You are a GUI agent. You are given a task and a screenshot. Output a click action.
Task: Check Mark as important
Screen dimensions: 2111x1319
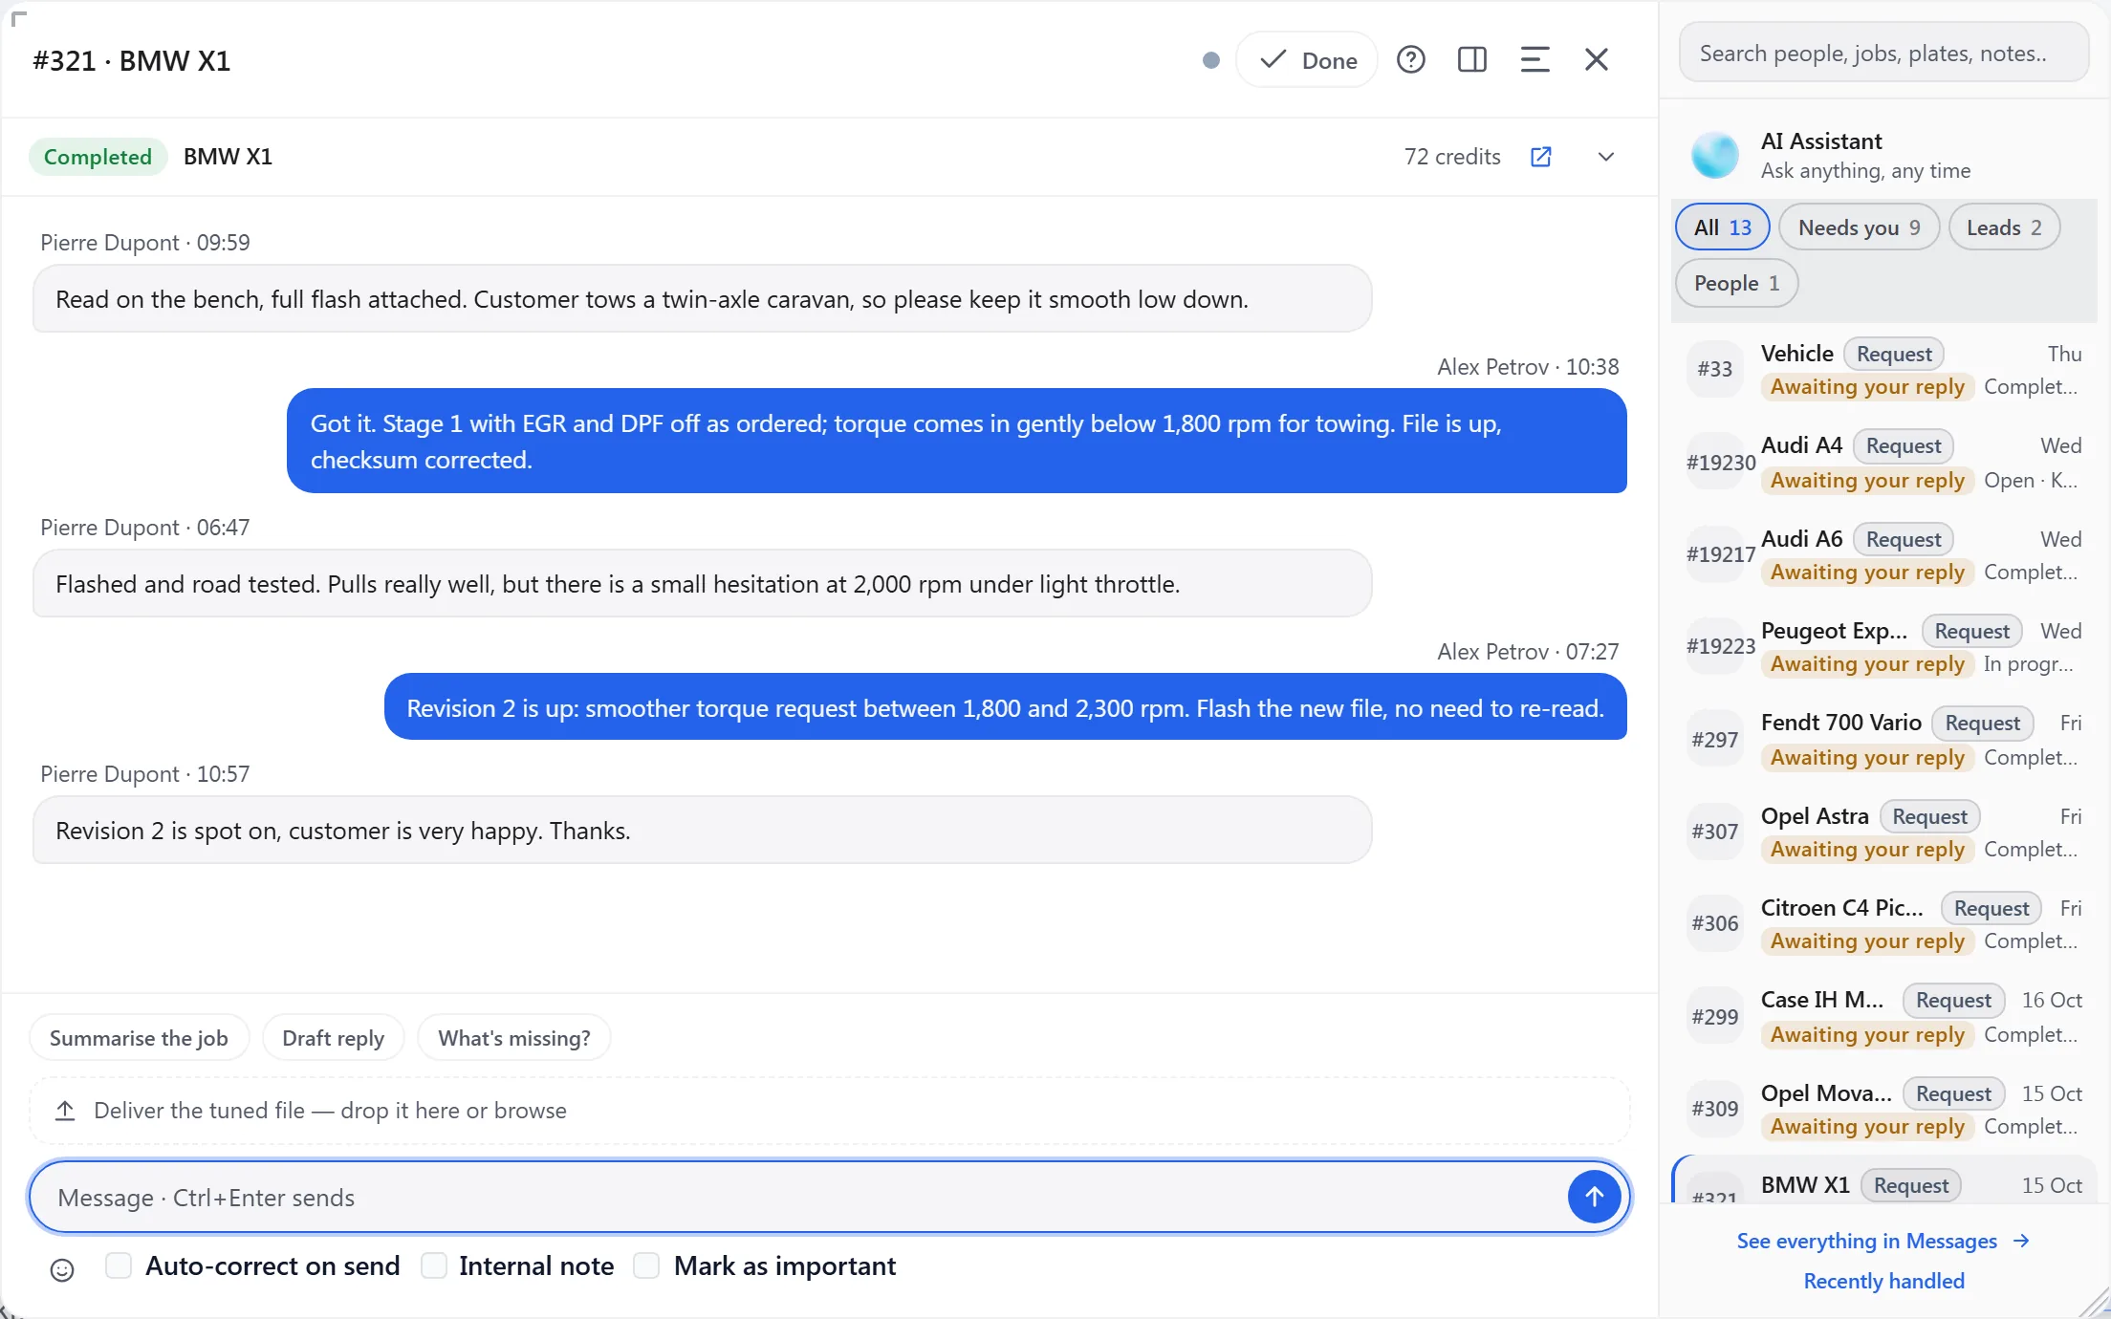646,1265
